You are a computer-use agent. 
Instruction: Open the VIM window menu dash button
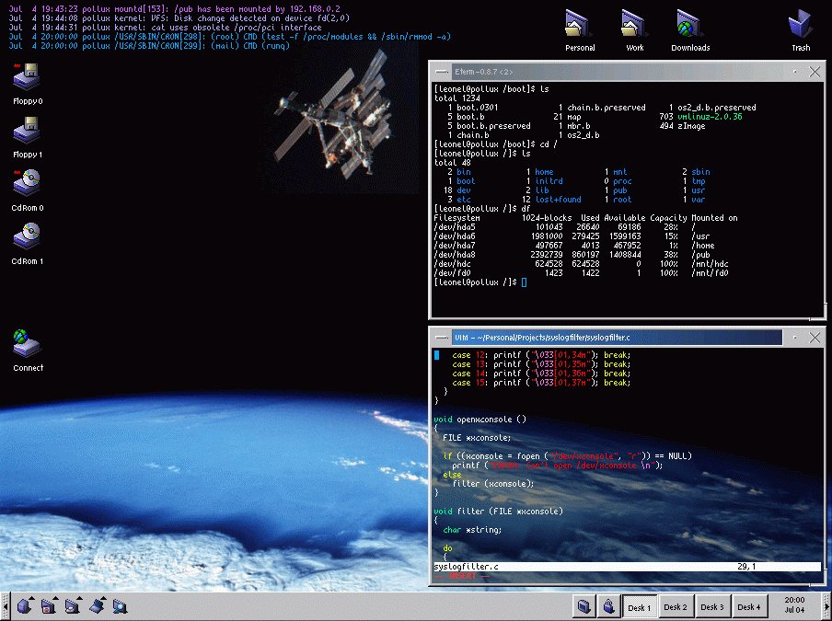pyautogui.click(x=441, y=338)
